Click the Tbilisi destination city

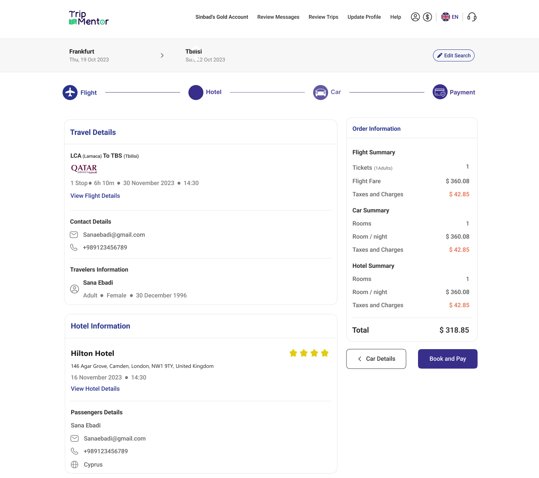(194, 51)
